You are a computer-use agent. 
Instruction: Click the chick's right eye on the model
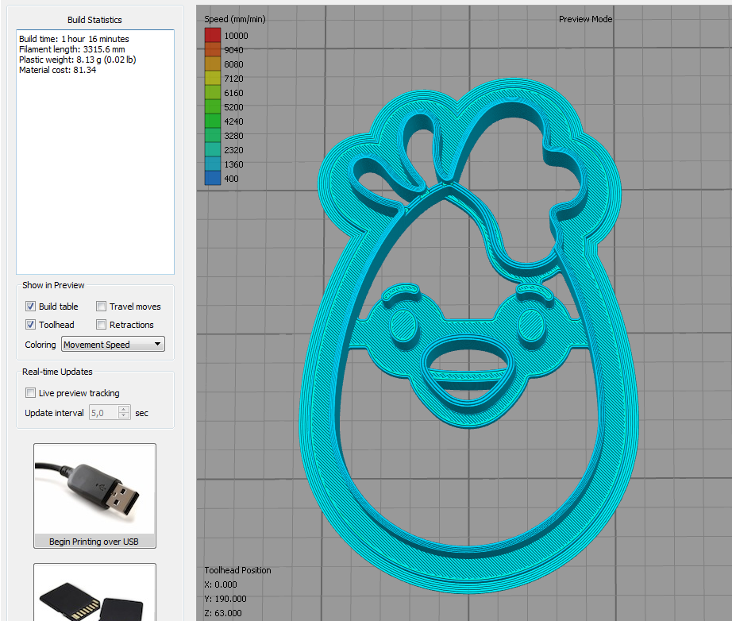(x=531, y=326)
